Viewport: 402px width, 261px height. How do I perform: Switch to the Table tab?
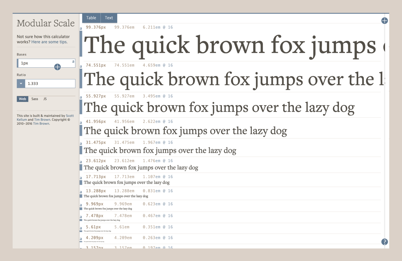tap(91, 18)
